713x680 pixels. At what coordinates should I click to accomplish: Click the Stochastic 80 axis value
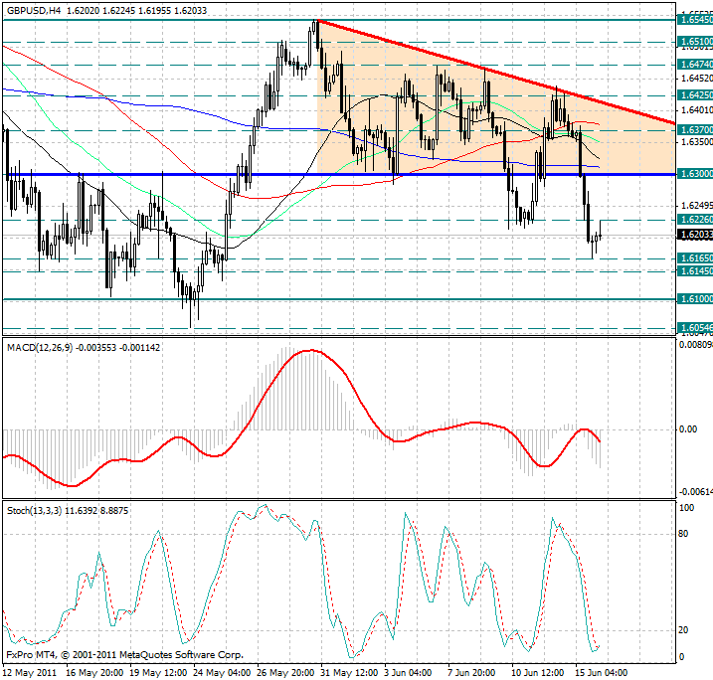[683, 534]
